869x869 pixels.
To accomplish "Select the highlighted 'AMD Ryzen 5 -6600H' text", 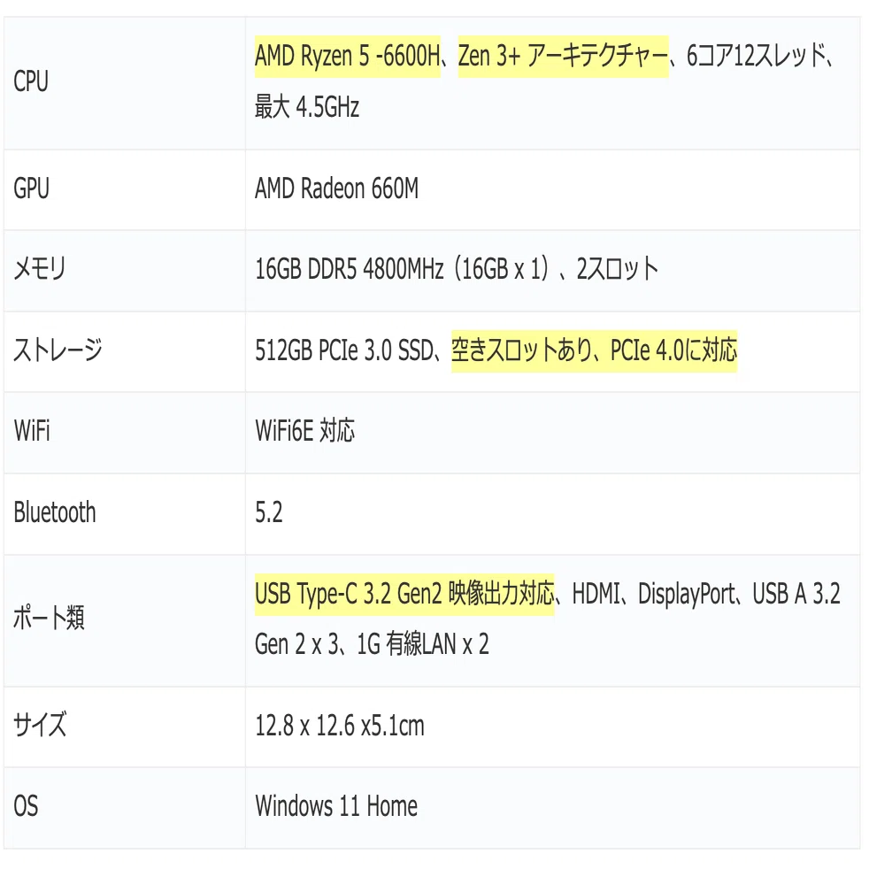I will 348,56.
